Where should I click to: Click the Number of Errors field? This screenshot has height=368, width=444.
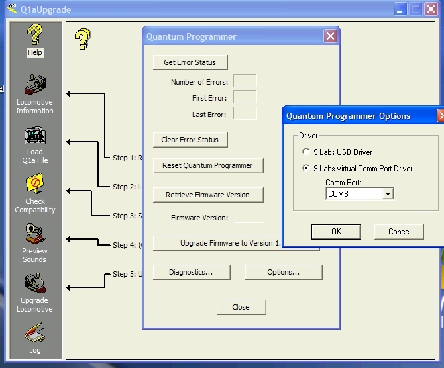click(x=245, y=81)
